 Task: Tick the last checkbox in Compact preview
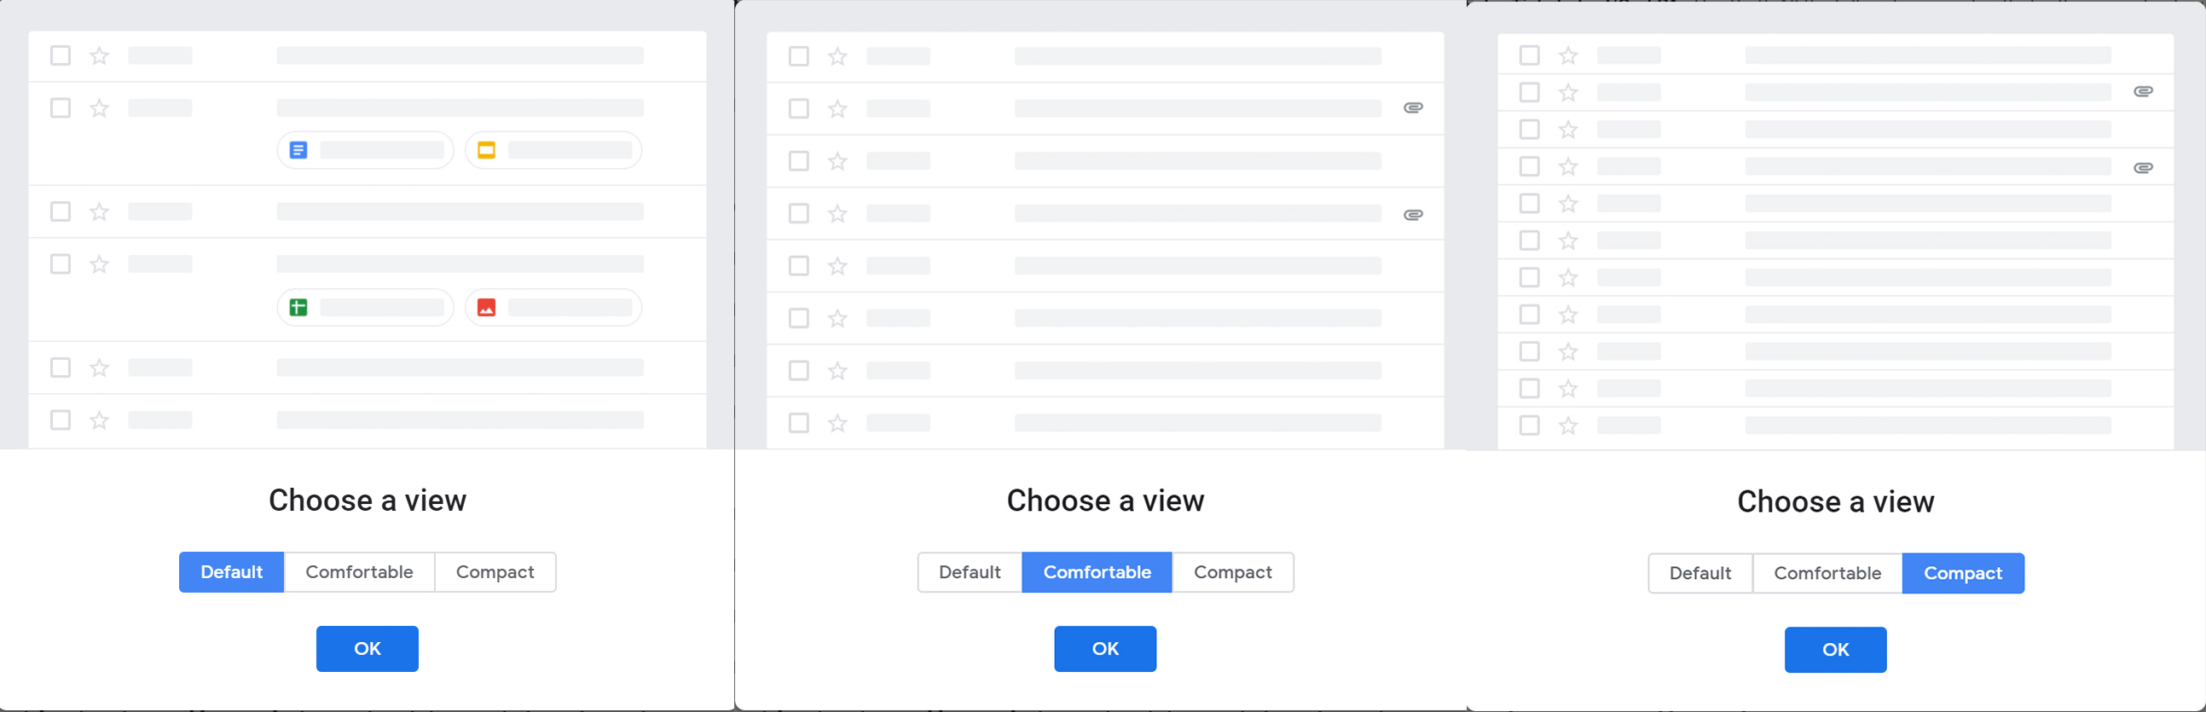[1529, 425]
